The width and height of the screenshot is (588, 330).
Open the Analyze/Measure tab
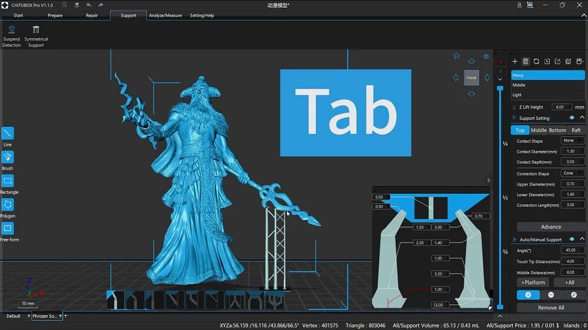(165, 15)
